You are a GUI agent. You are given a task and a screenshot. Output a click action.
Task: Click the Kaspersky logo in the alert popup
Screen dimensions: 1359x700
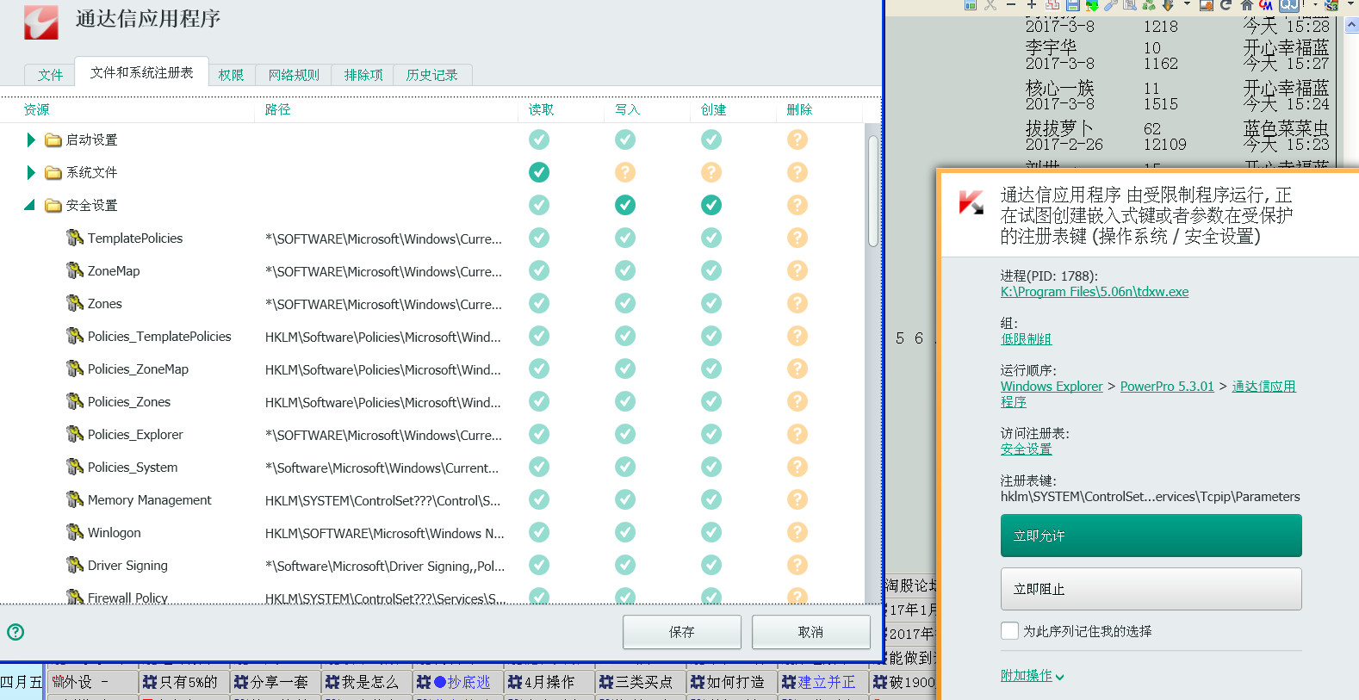971,203
